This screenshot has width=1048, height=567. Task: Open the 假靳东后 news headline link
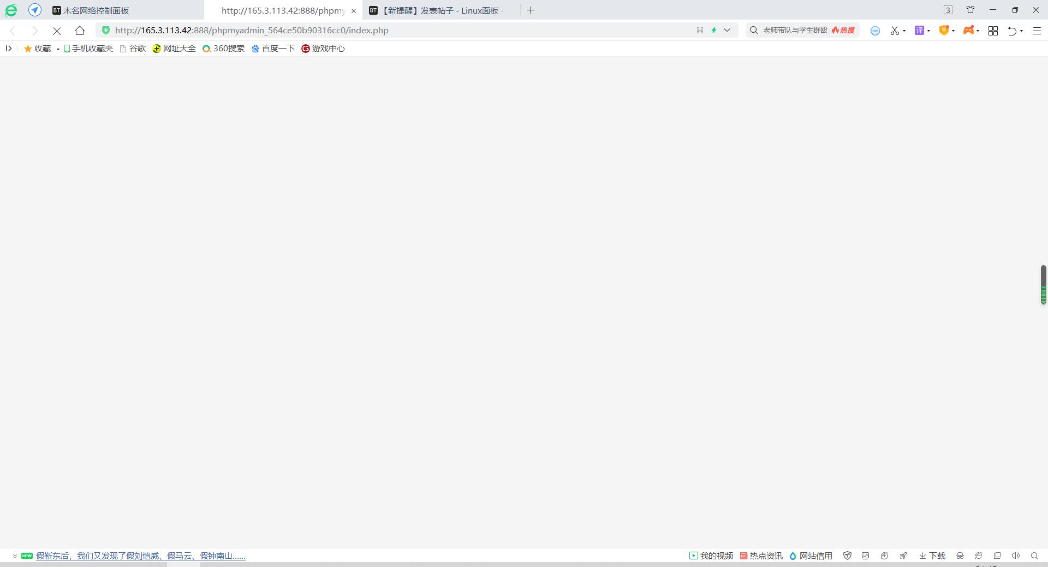[141, 556]
